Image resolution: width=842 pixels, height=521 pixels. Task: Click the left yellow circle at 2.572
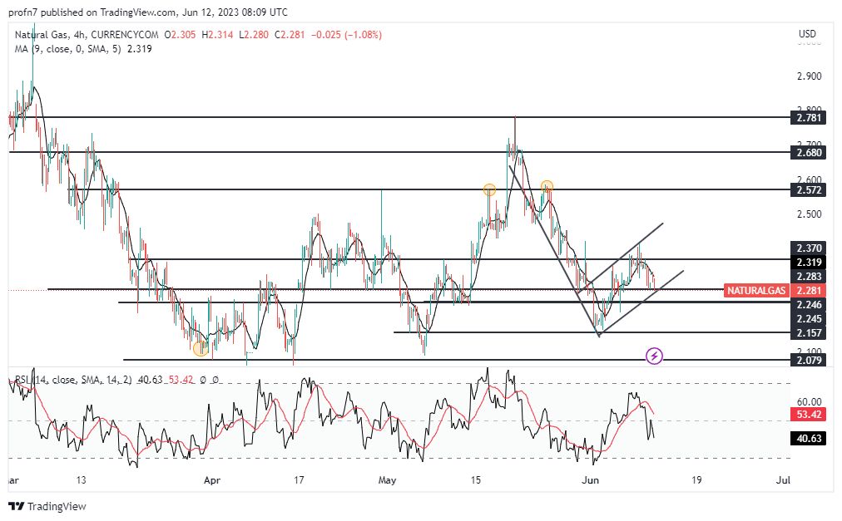point(489,189)
